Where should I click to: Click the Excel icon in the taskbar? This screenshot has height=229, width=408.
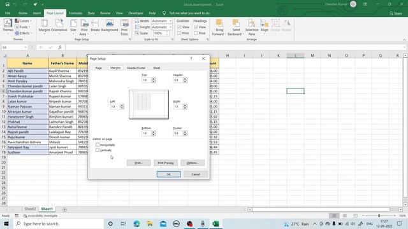[215, 223]
